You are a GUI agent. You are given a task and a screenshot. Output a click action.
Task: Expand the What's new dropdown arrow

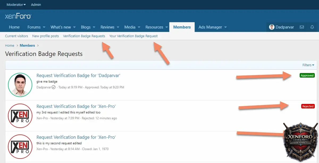pos(74,27)
